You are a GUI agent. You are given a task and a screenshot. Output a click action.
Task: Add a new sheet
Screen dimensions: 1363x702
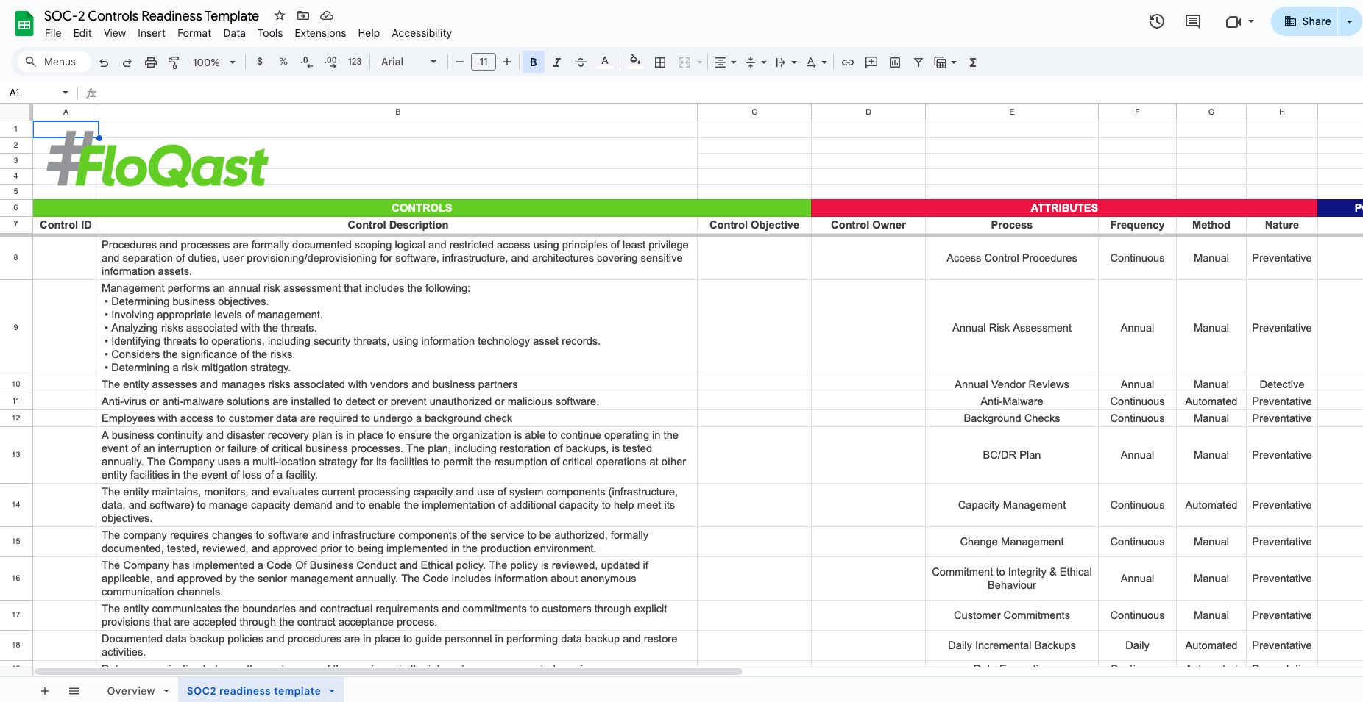coord(45,691)
